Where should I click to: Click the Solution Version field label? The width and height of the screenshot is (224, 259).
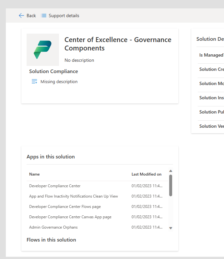(211, 126)
